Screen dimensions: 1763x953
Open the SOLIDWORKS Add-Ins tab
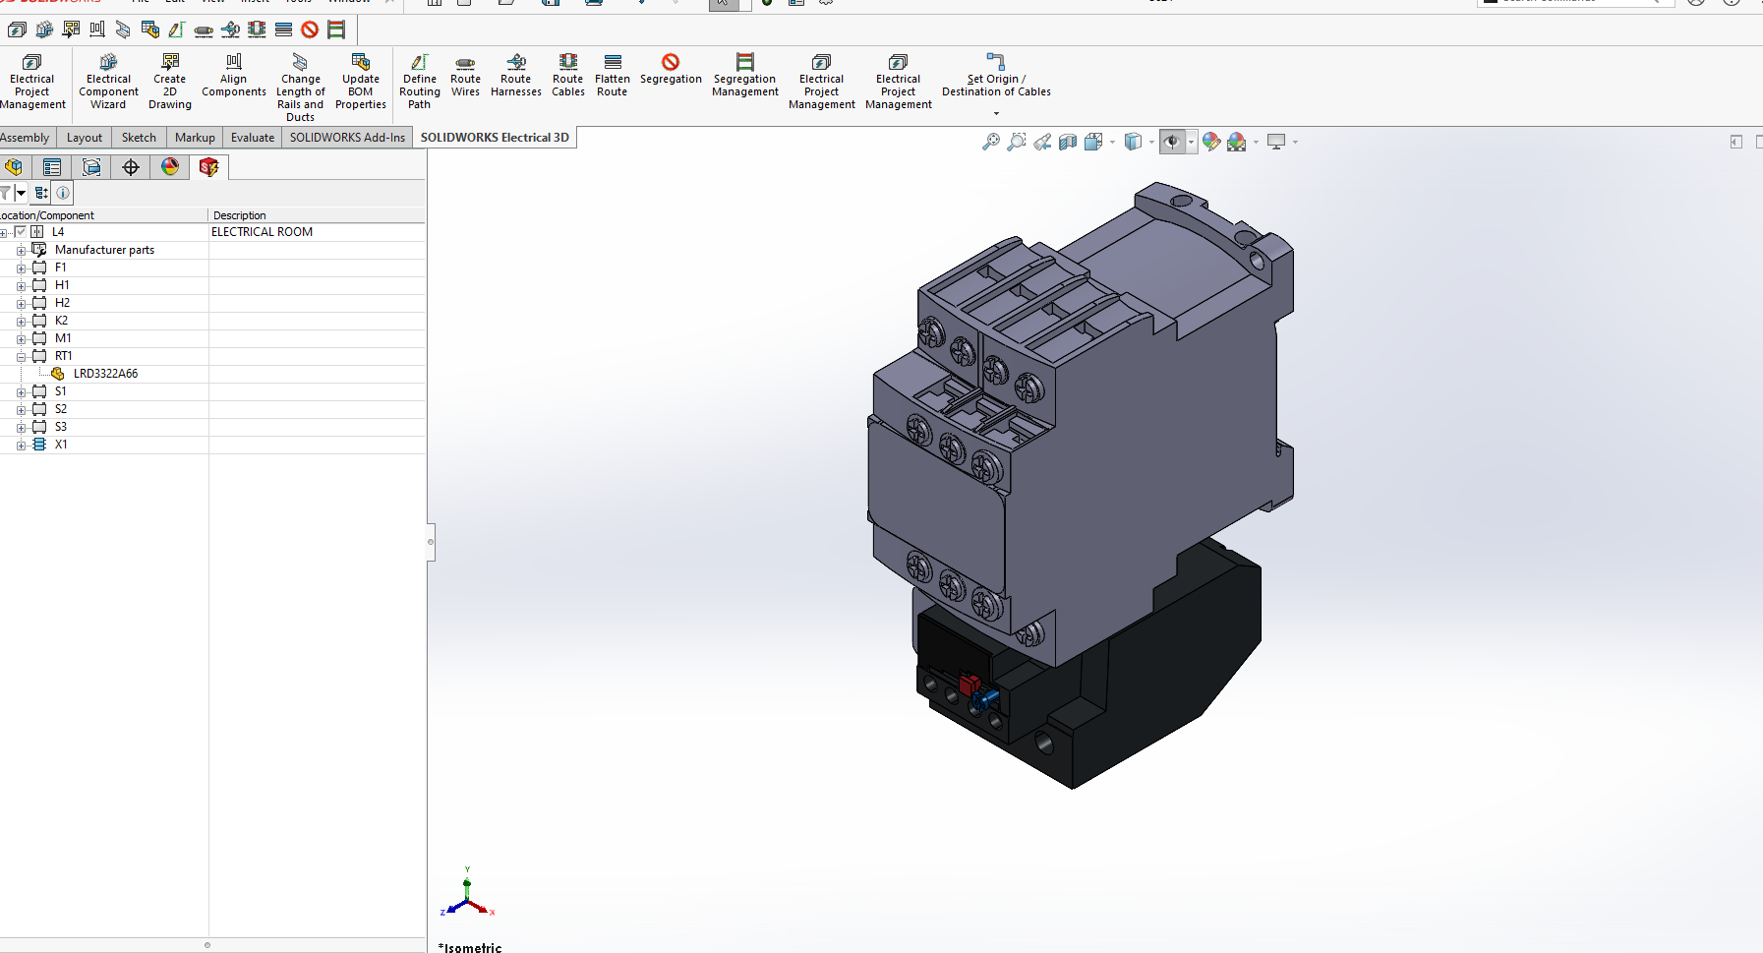[x=347, y=138]
